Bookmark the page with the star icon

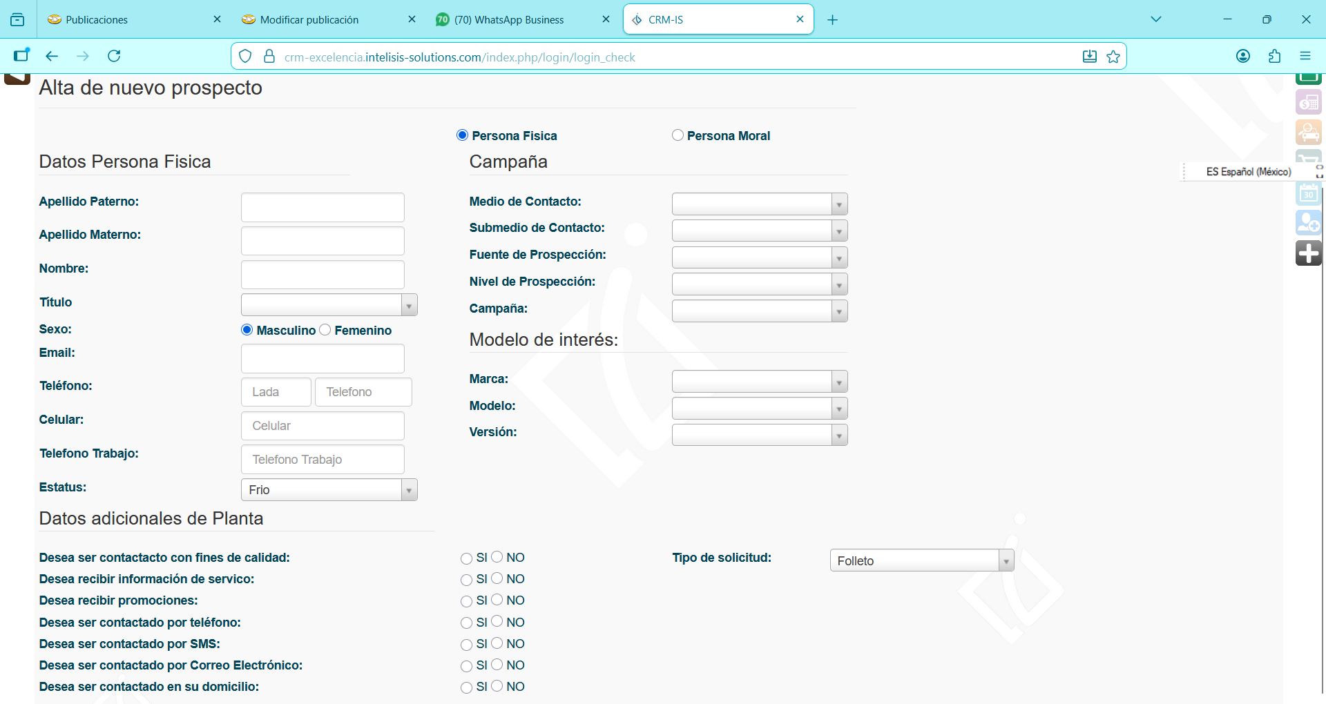pos(1113,57)
